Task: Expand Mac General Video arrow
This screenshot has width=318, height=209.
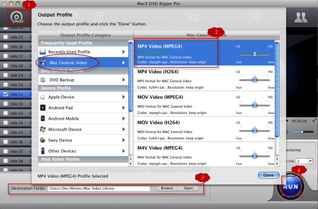Action: tap(124, 63)
